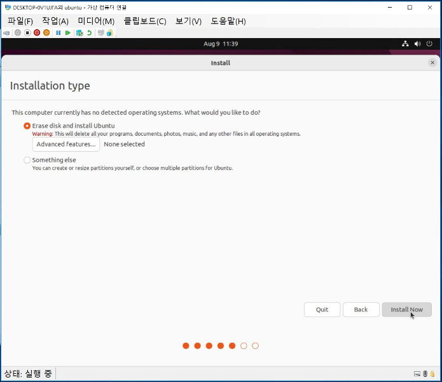This screenshot has height=382, width=442.
Task: Click the yellow lock icon in status bar
Action: tap(432, 374)
